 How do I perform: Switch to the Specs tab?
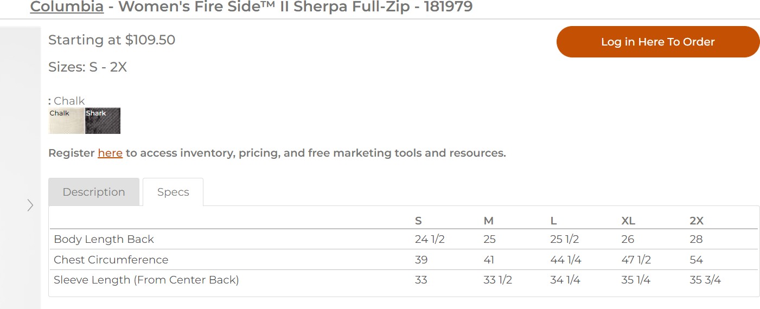point(173,192)
